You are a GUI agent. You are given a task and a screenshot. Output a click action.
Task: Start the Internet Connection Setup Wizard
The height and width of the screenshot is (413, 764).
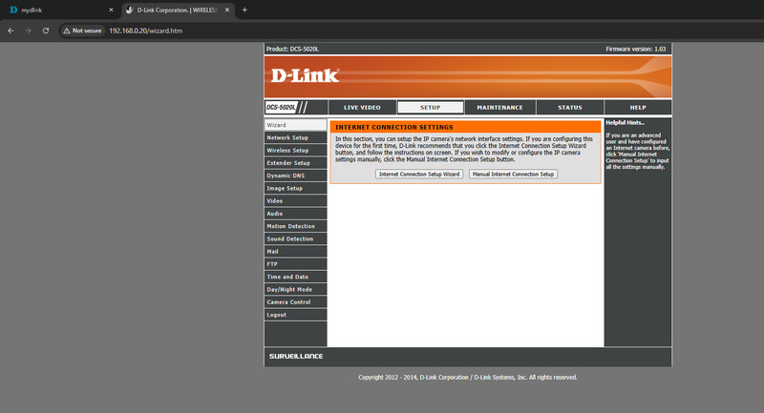pyautogui.click(x=419, y=175)
